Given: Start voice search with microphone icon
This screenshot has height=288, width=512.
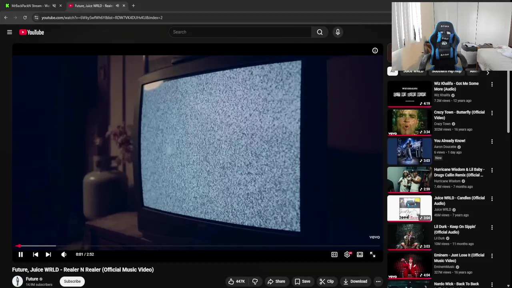Looking at the screenshot, I should pos(338,32).
